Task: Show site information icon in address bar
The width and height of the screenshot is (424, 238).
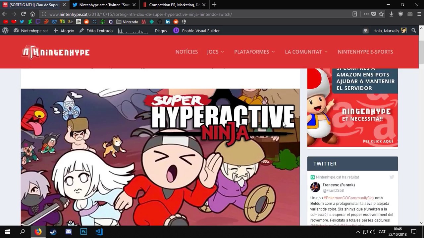Action: coord(44,14)
